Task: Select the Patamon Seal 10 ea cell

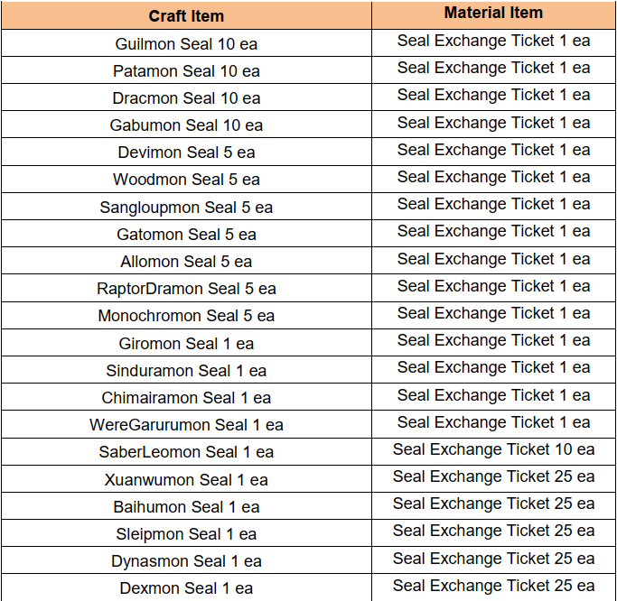Action: click(186, 70)
